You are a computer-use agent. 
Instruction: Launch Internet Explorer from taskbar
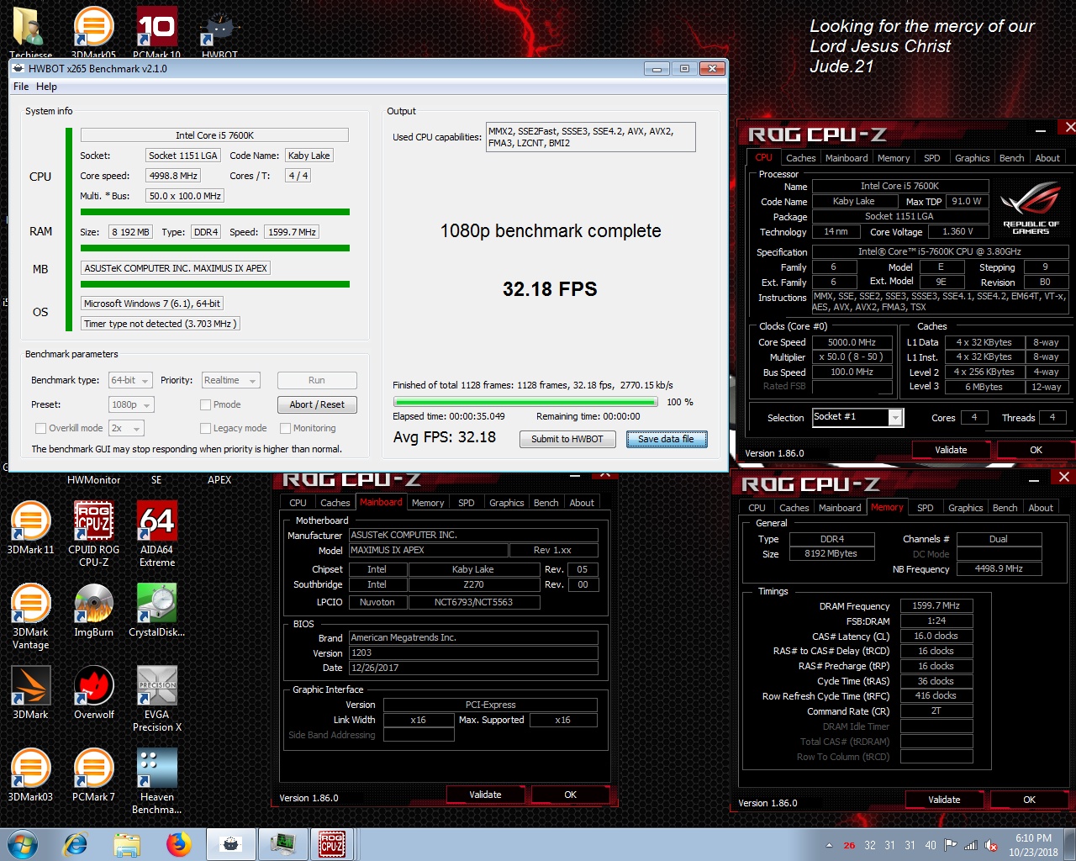tap(76, 844)
